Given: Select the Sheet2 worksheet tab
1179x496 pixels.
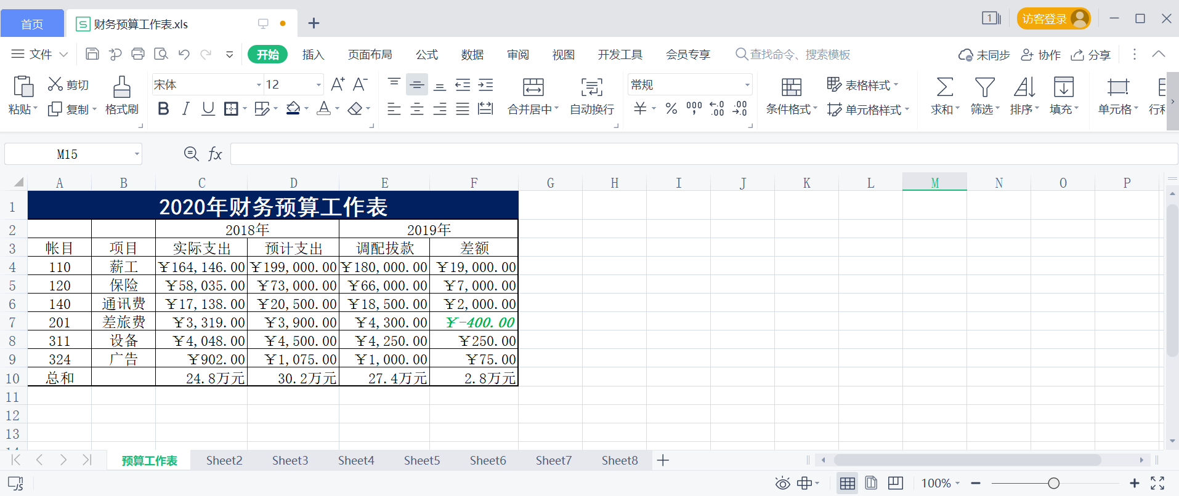Looking at the screenshot, I should tap(224, 460).
